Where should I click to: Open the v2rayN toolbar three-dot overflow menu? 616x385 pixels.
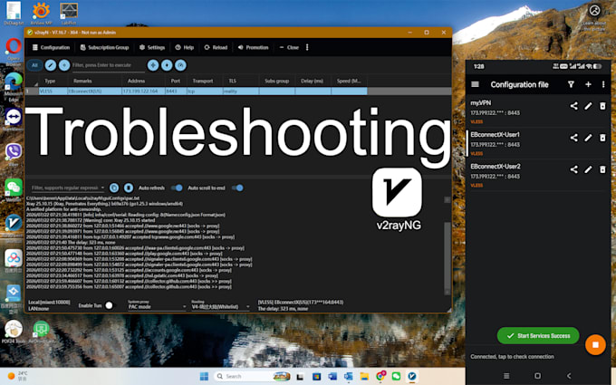(307, 47)
